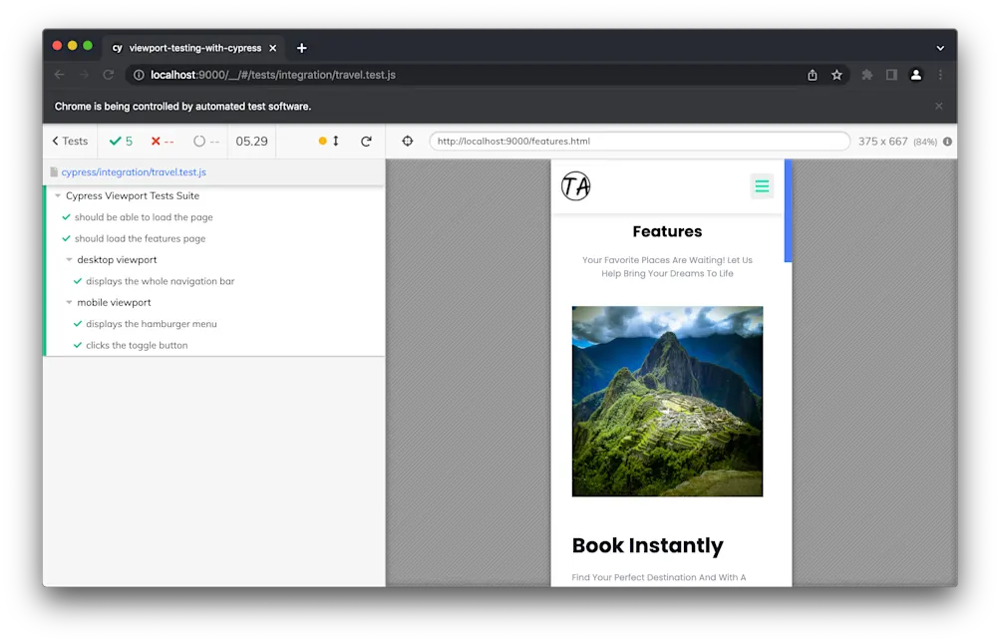
Task: Open the viewport info icon
Action: 947,142
